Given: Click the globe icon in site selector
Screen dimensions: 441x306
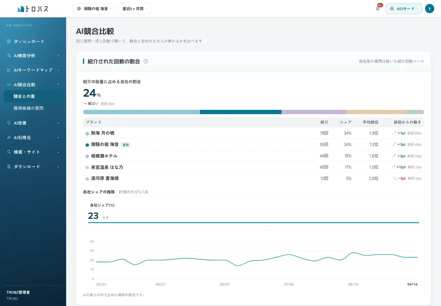Looking at the screenshot, I should tap(79, 8).
